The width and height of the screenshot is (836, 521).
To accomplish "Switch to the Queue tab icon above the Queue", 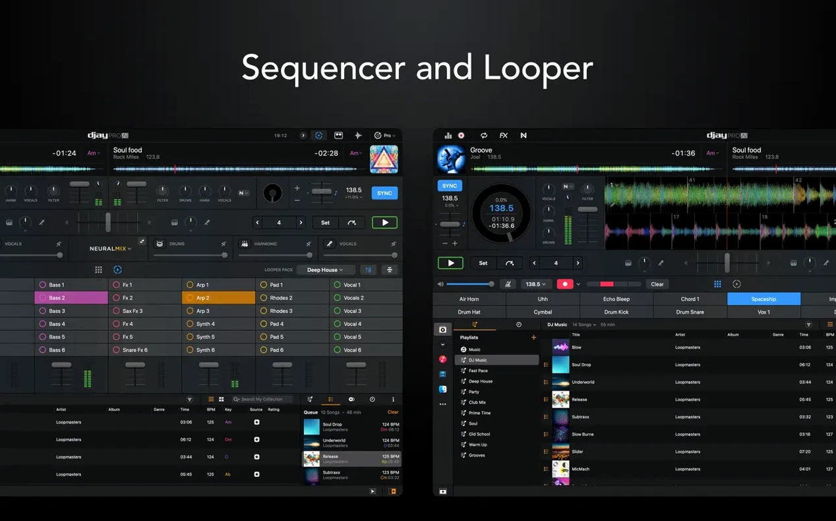I will click(330, 399).
